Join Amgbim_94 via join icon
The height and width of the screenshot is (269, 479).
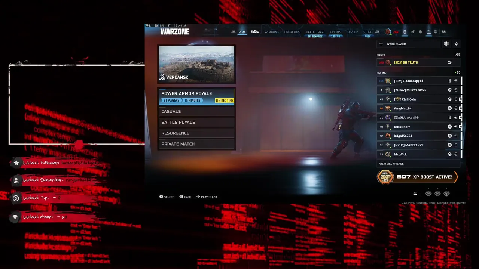456,108
